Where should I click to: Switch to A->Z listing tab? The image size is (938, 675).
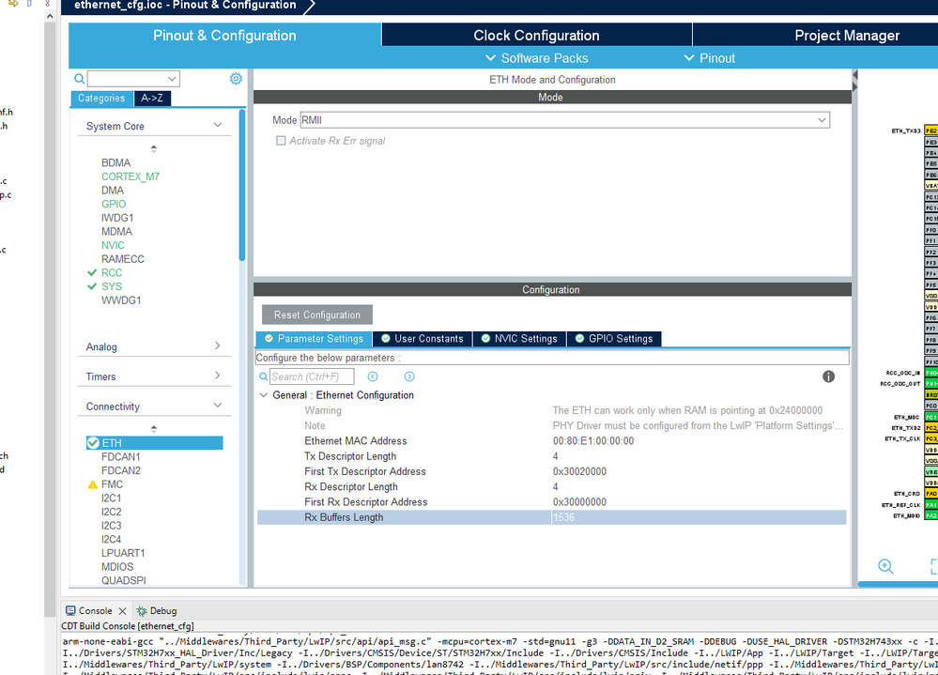pos(152,98)
